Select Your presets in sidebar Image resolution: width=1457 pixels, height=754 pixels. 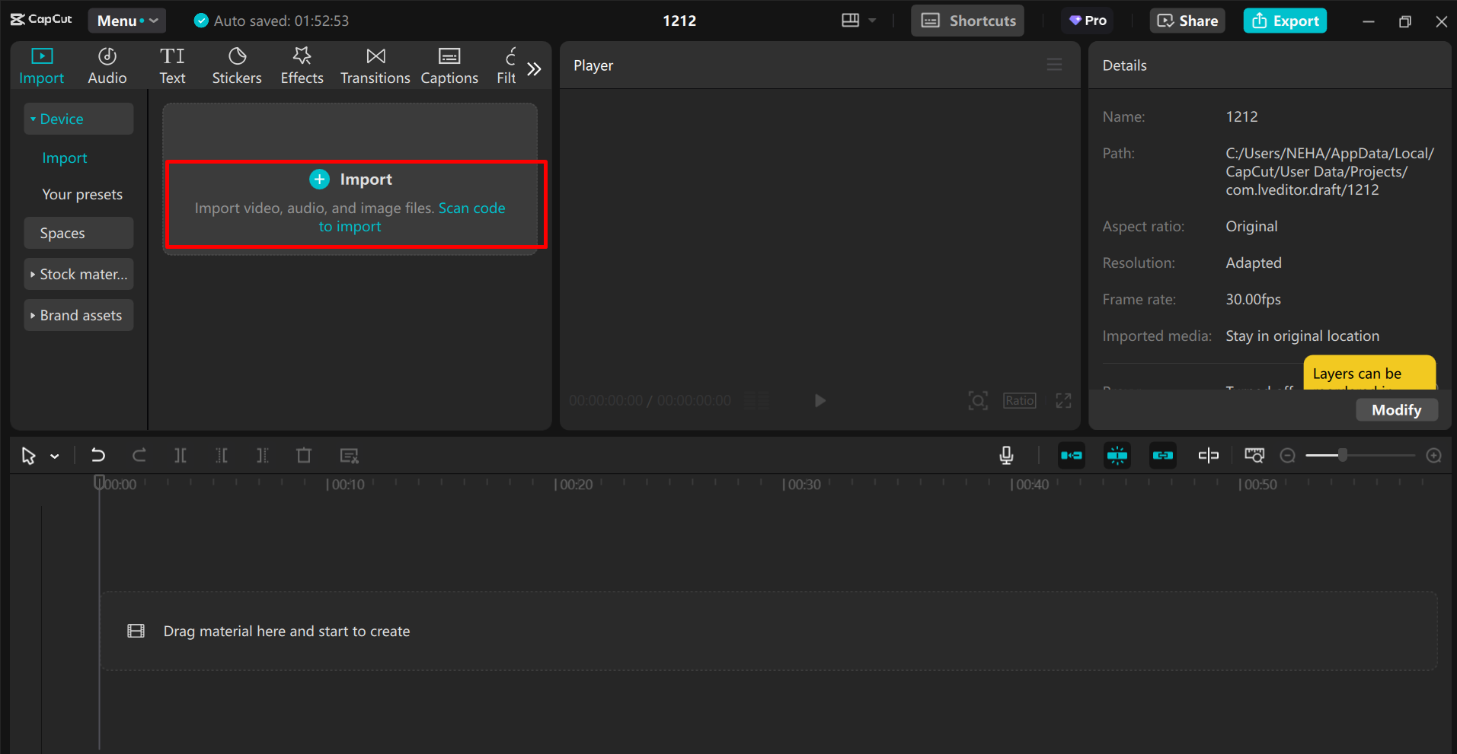82,194
